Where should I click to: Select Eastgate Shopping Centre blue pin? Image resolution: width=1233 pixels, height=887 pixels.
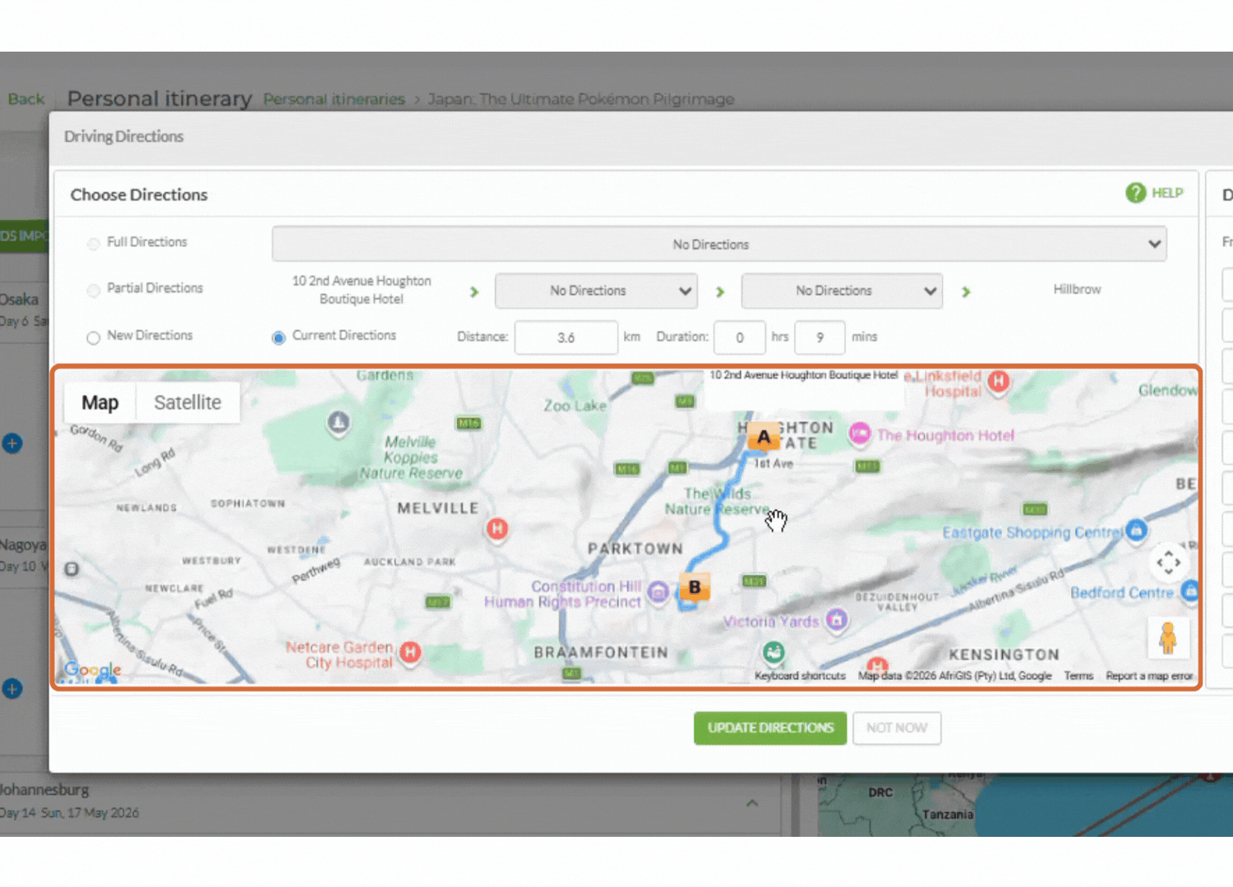(x=1136, y=530)
